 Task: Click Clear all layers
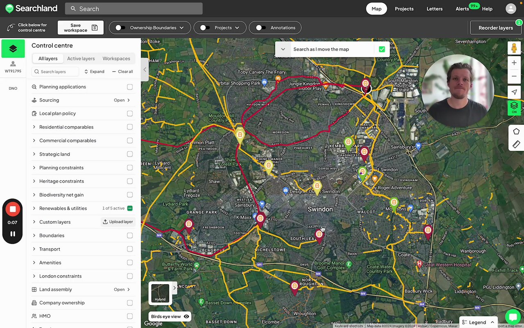point(122,71)
